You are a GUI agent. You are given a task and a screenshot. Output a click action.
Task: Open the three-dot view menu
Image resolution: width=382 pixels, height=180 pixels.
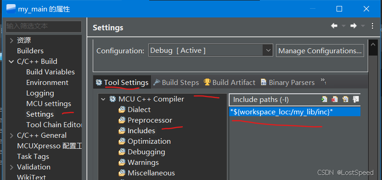pos(372,26)
